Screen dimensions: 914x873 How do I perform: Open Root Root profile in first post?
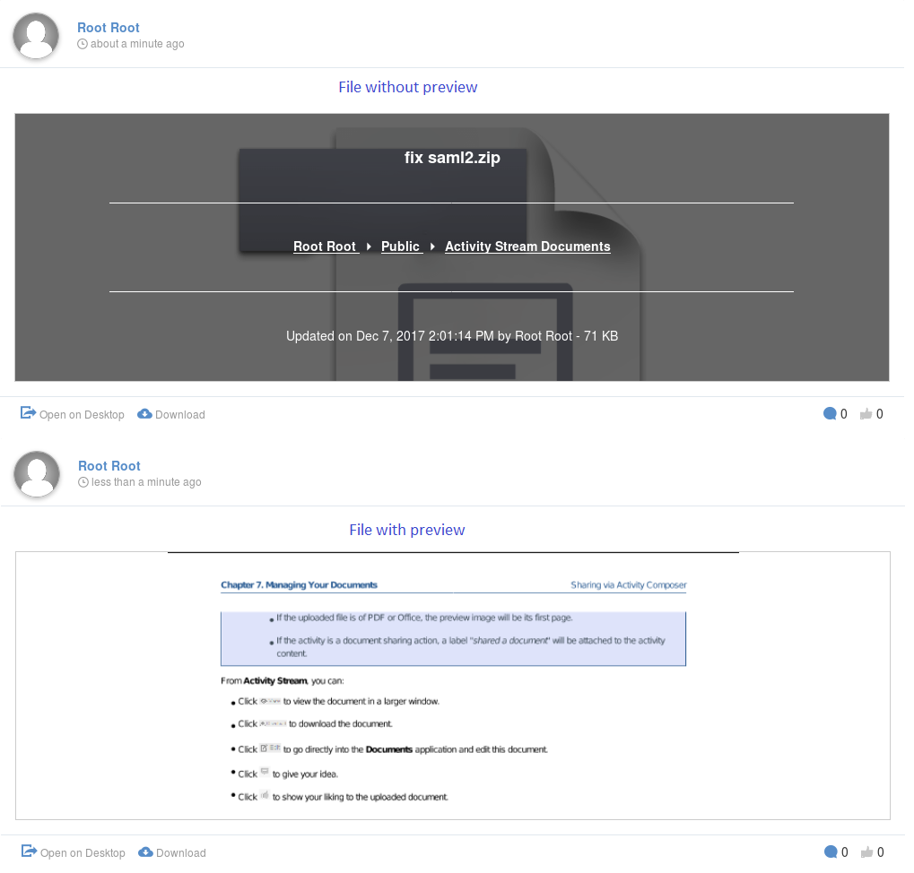pyautogui.click(x=109, y=28)
